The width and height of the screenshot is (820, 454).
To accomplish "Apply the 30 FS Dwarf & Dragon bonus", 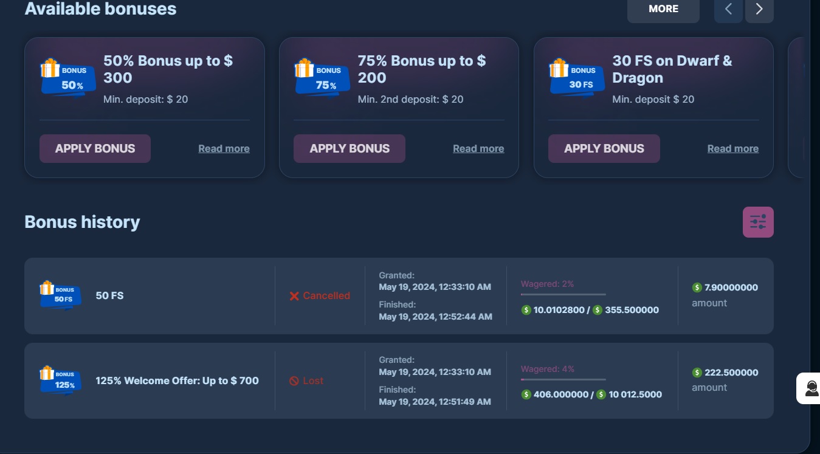I will pos(604,148).
